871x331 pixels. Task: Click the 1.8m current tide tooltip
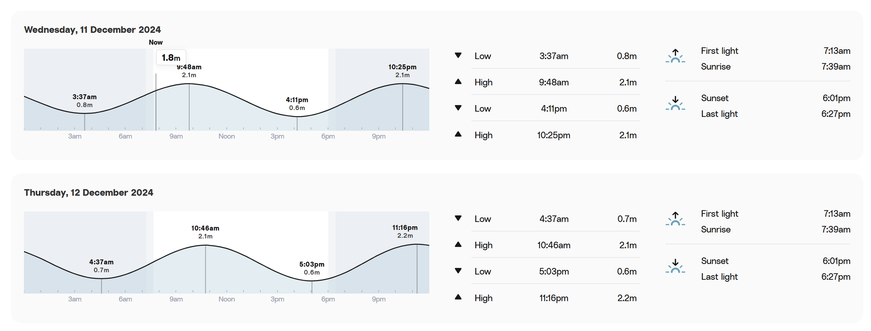click(x=171, y=57)
